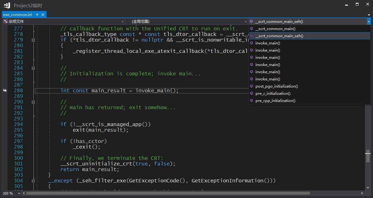Screen dimensions: 373x198
Task: Click GetExceptionInformation() on line 304
Action: [x=230, y=180]
